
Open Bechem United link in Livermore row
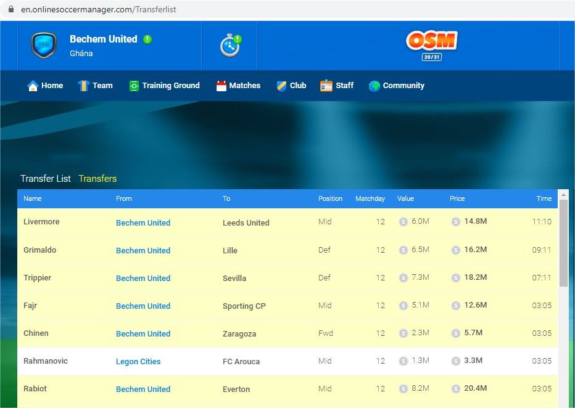[143, 222]
